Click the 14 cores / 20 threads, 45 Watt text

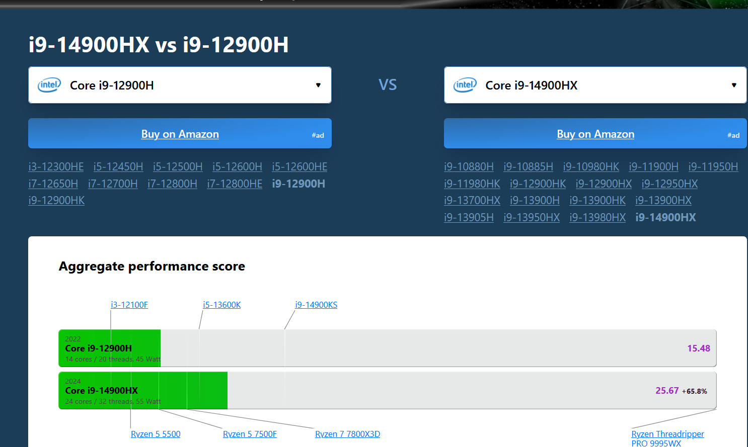click(113, 359)
